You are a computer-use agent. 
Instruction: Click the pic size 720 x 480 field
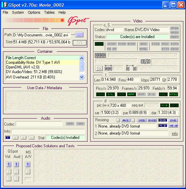(x=120, y=106)
